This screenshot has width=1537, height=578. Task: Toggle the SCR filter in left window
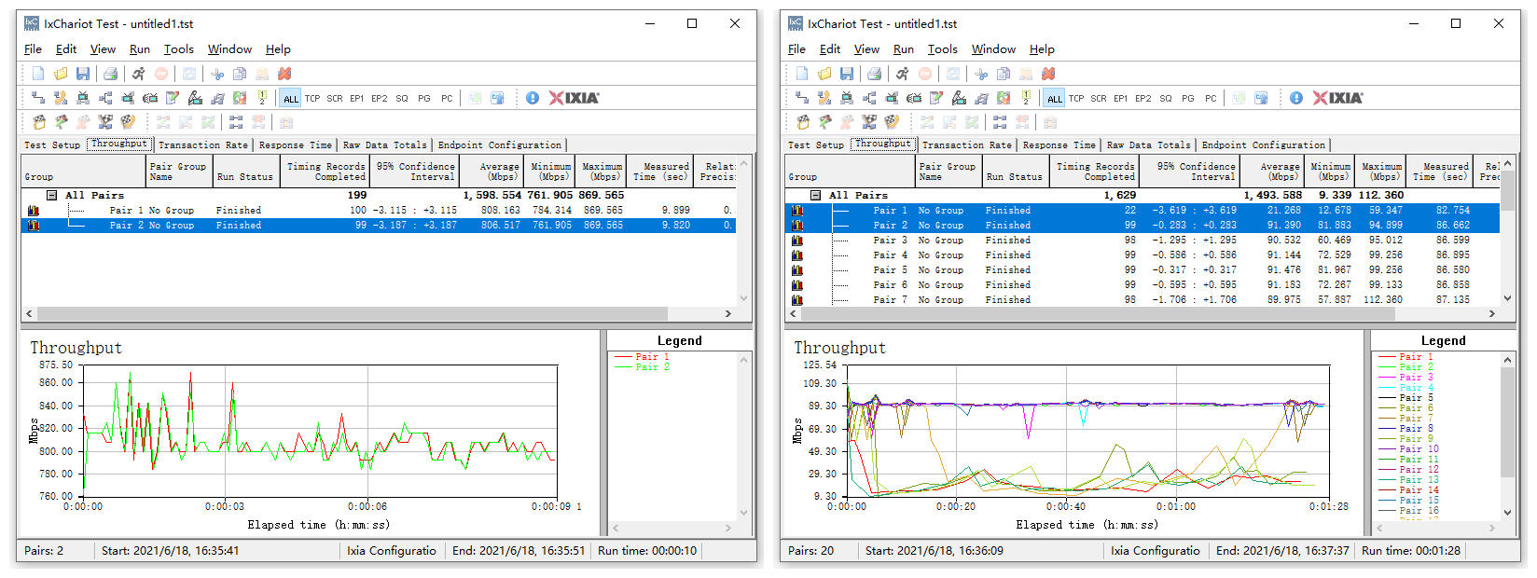point(335,98)
